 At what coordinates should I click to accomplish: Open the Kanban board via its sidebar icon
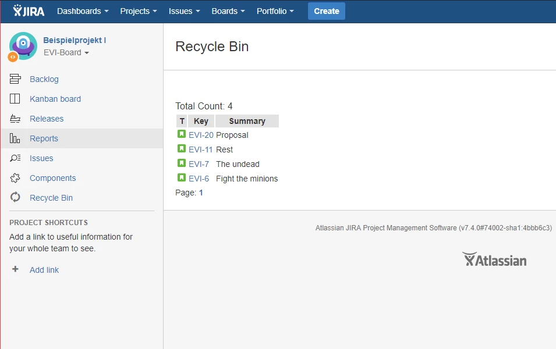pos(17,98)
